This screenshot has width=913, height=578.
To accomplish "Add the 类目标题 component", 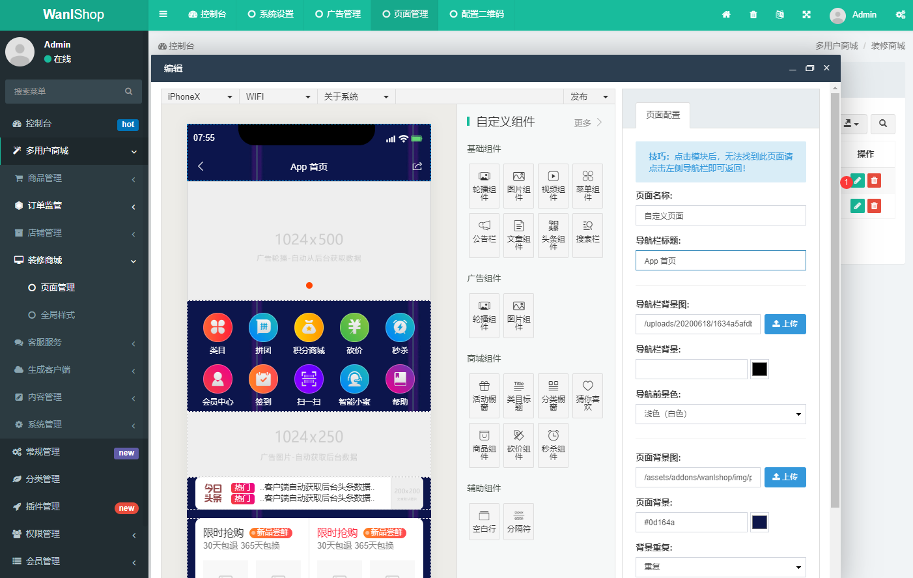I will pos(518,396).
